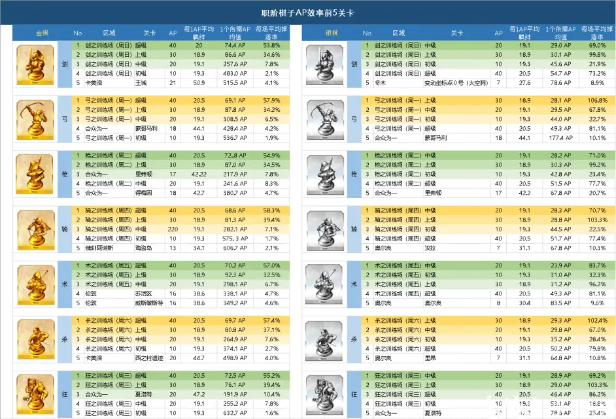Click the silver Archer chess piece icon
The width and height of the screenshot is (616, 419).
click(325, 120)
